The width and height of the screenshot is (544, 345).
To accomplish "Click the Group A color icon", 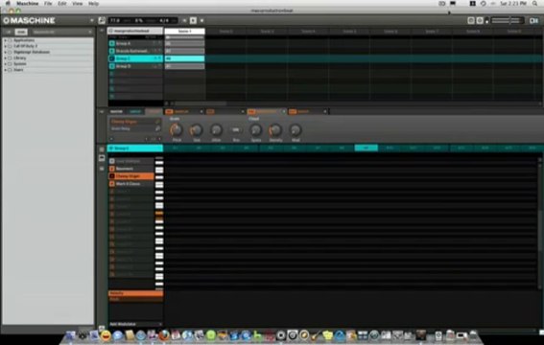I will point(111,43).
